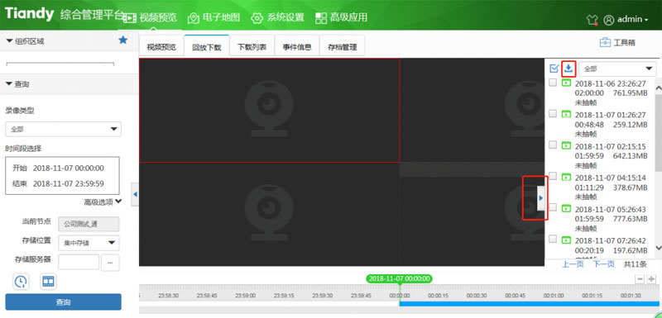Image resolution: width=662 pixels, height=318 pixels.
Task: Collapse the left panel with the arrow handle
Action: [135, 194]
